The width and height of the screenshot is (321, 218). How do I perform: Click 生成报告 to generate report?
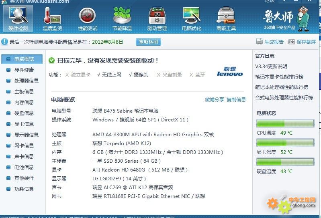click(270, 42)
